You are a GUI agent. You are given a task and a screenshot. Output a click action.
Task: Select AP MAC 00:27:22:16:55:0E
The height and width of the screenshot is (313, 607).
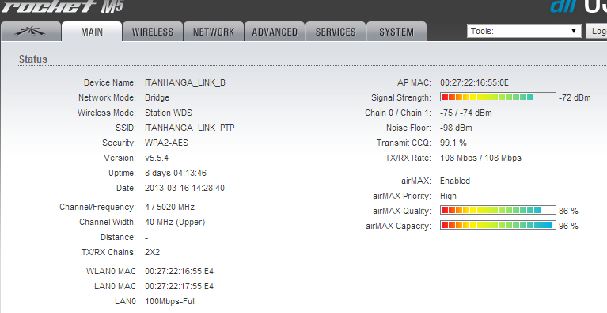pos(474,82)
